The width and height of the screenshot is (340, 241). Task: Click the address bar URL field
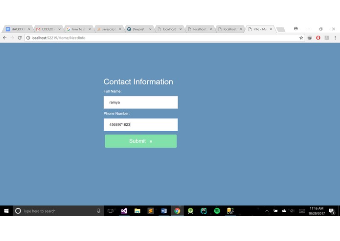[x=165, y=38]
